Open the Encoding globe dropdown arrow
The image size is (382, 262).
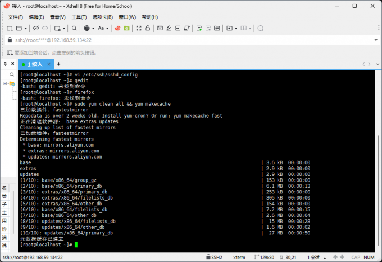pos(93,29)
